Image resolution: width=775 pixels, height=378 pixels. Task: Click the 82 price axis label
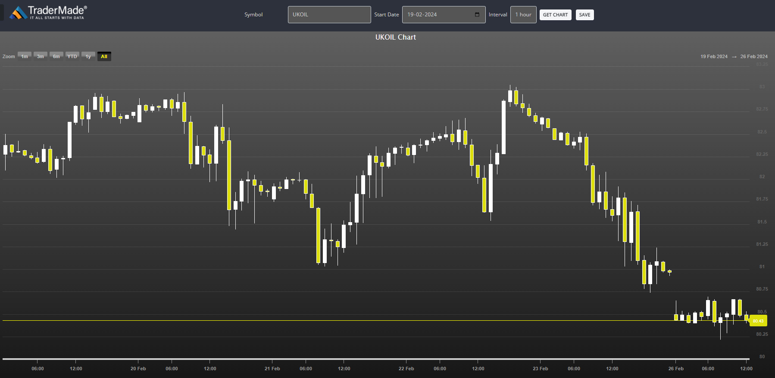[762, 177]
